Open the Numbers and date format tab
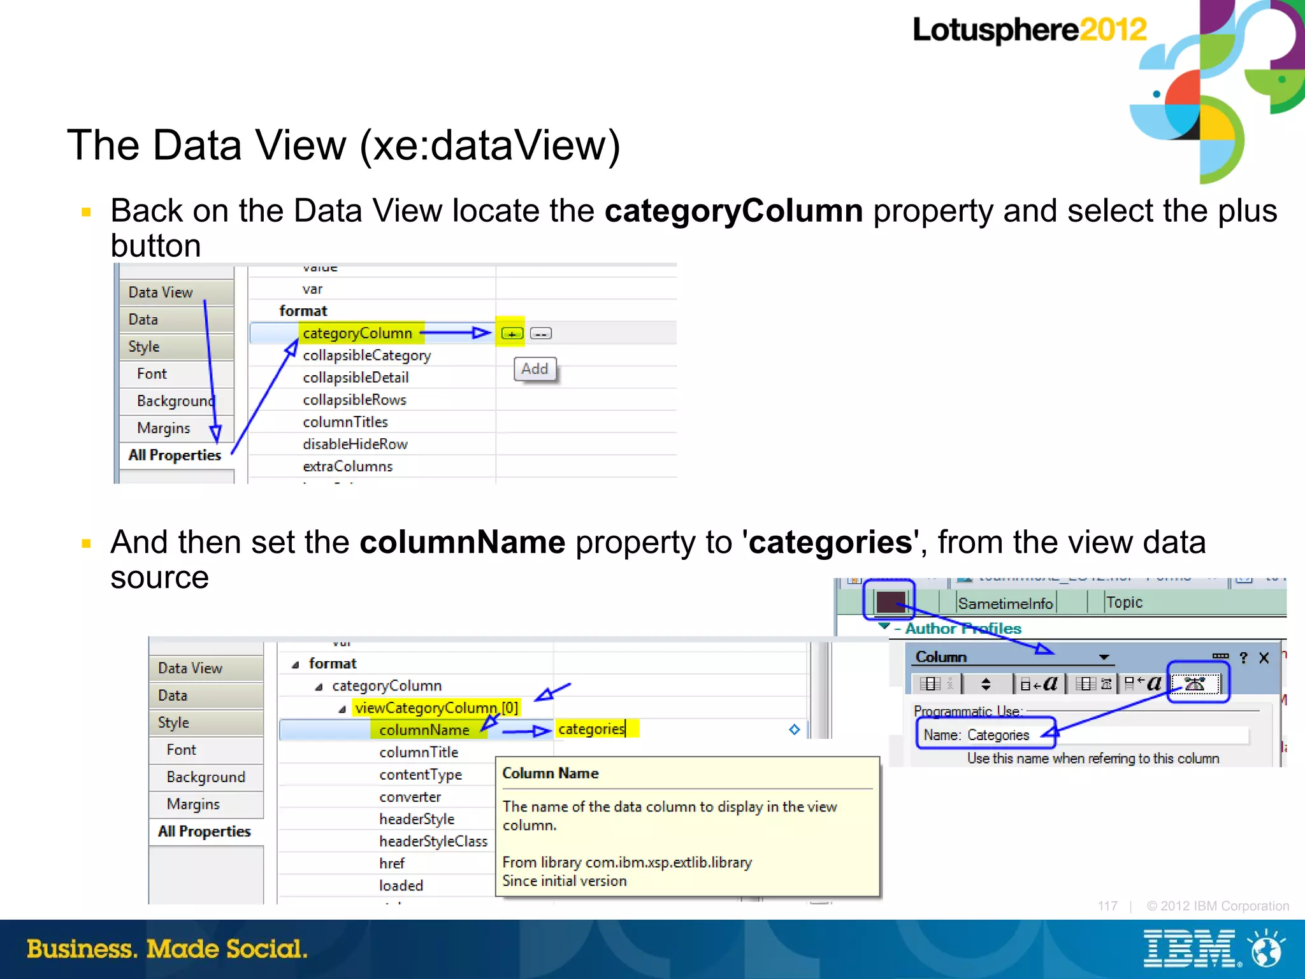This screenshot has height=979, width=1305. tap(1093, 684)
